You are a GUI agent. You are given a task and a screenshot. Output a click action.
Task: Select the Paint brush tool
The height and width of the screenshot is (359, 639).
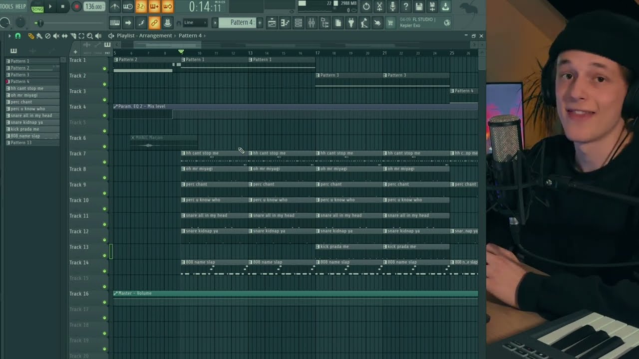pyautogui.click(x=39, y=36)
